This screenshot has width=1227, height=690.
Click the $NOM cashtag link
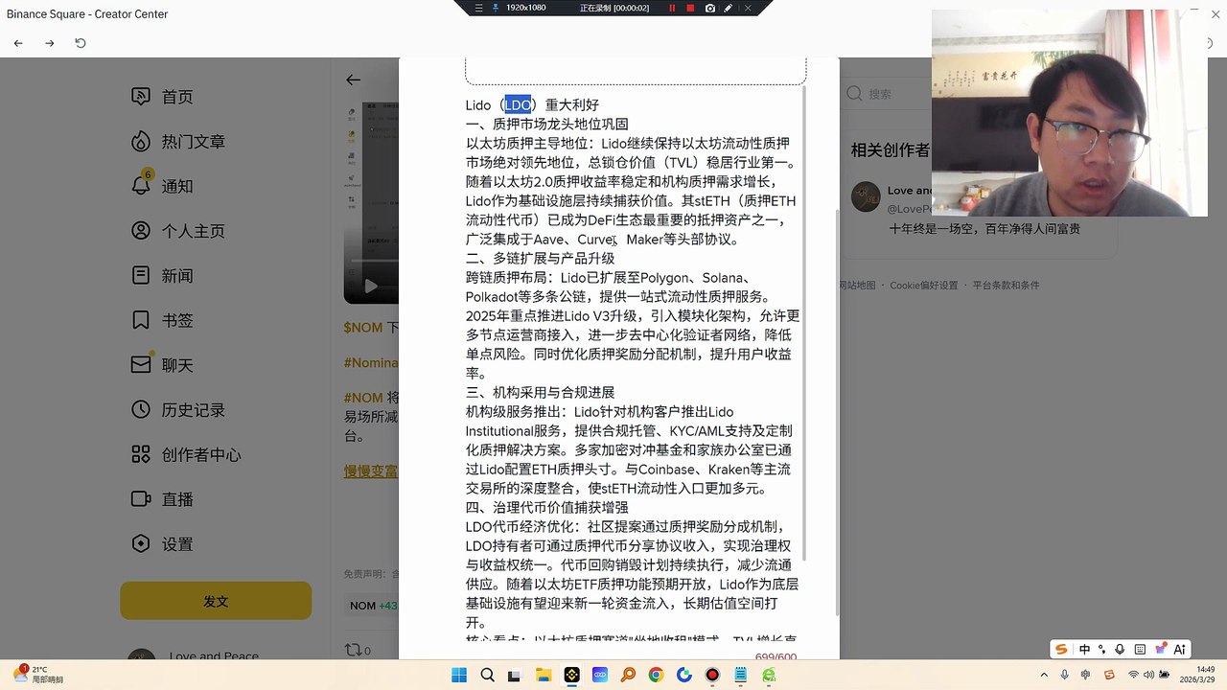(x=363, y=328)
